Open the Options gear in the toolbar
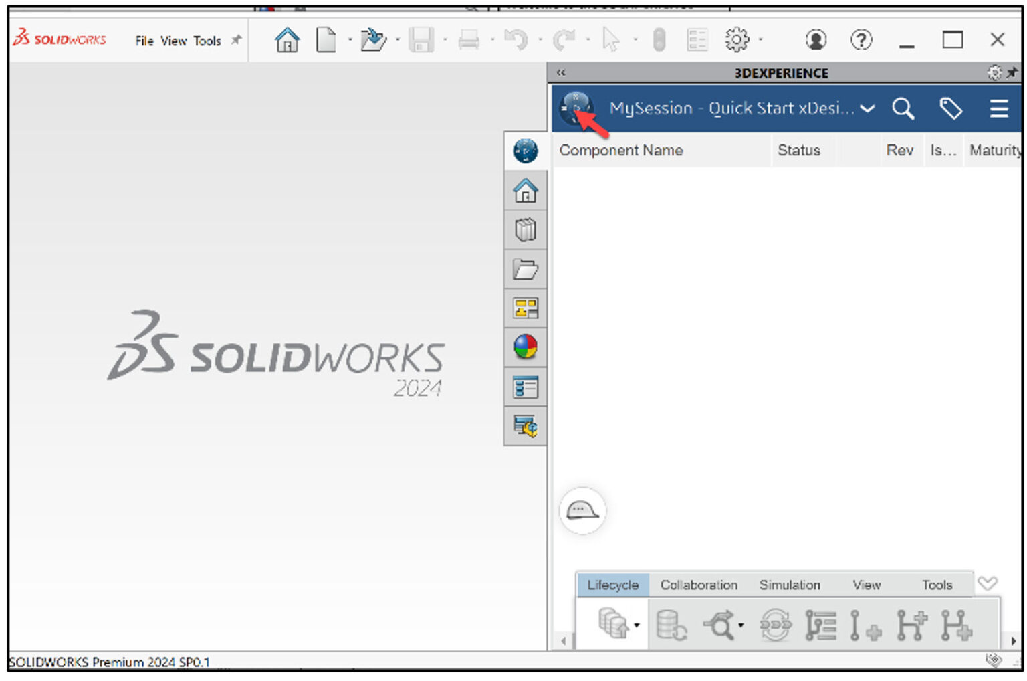This screenshot has width=1027, height=681. pyautogui.click(x=736, y=39)
